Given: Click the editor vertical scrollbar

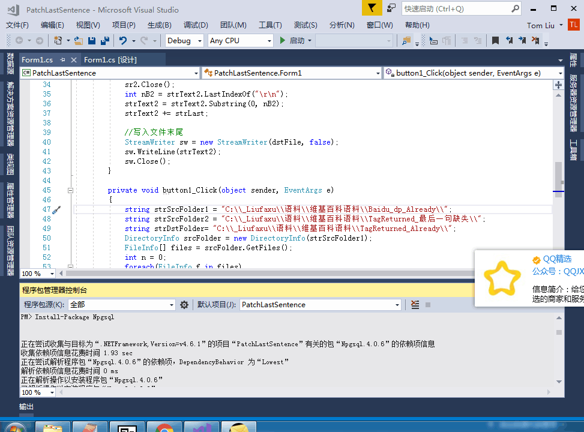Looking at the screenshot, I should (x=558, y=180).
